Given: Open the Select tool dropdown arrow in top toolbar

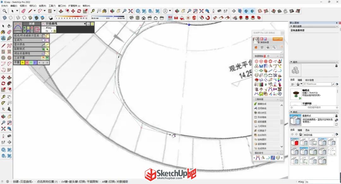Looking at the screenshot, I should (x=17, y=11).
